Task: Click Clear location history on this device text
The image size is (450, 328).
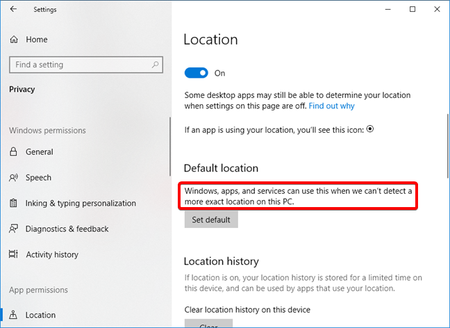Action: [247, 310]
